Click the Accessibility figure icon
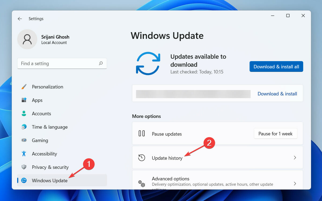 click(x=24, y=154)
